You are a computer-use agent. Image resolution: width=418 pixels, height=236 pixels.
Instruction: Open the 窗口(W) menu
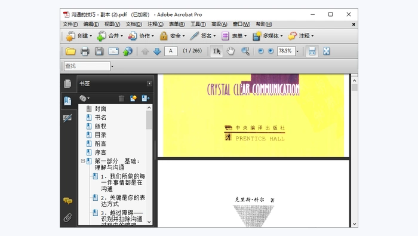pos(241,24)
